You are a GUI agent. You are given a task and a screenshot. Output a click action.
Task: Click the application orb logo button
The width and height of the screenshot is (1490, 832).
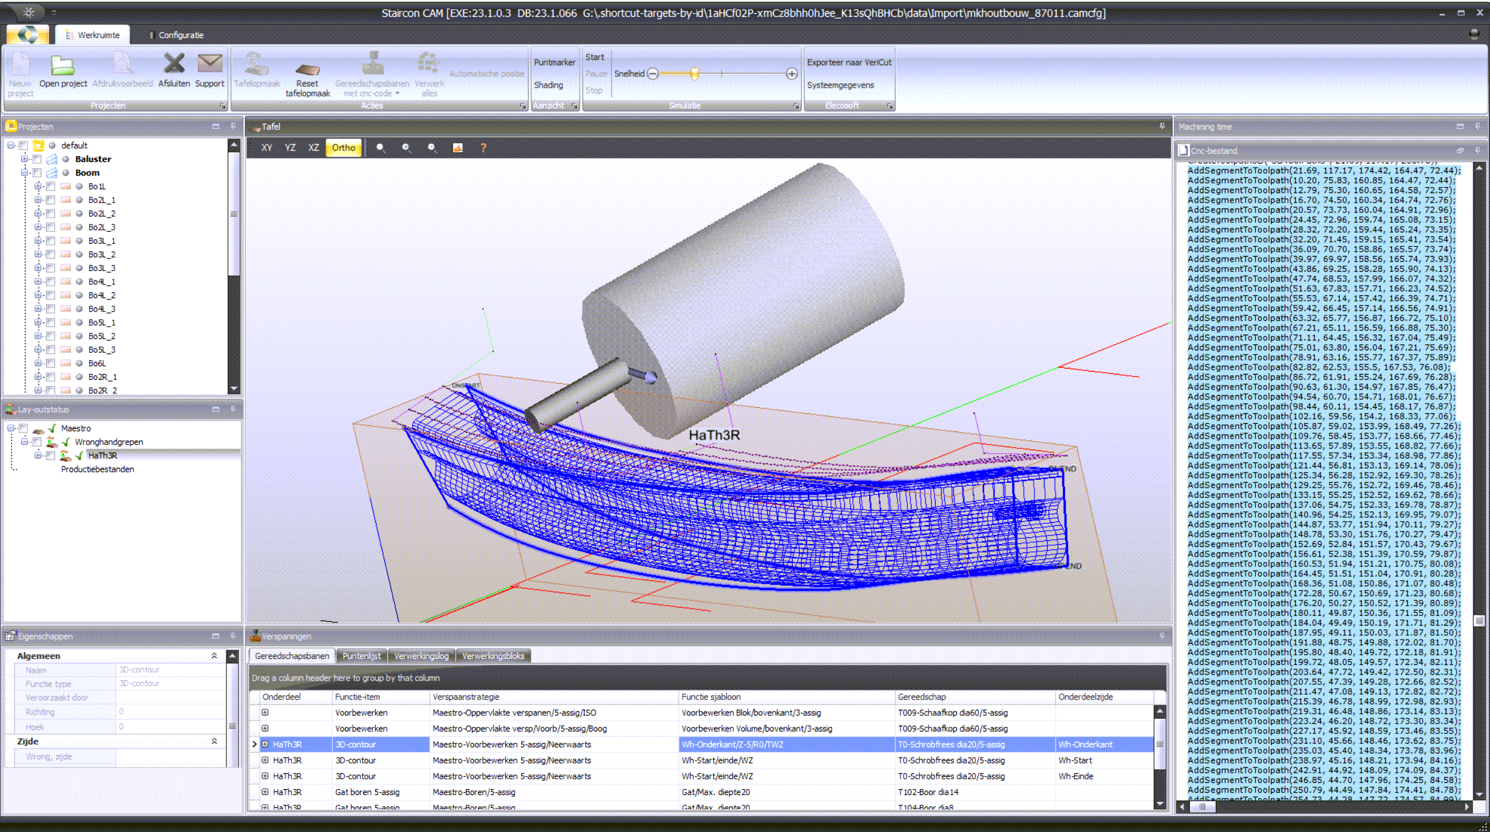tap(27, 34)
